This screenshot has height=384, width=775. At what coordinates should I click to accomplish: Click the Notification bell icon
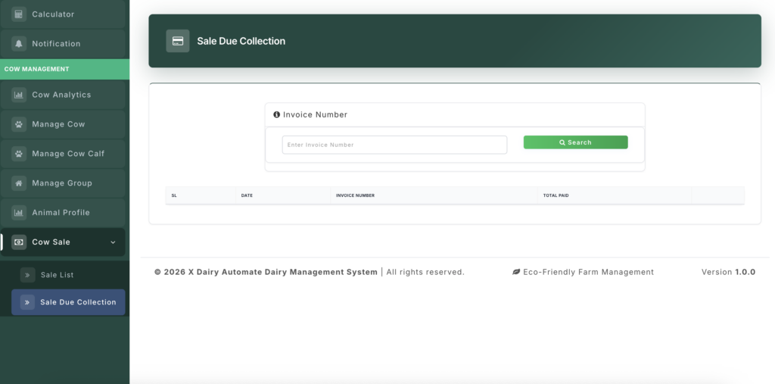[x=19, y=44]
